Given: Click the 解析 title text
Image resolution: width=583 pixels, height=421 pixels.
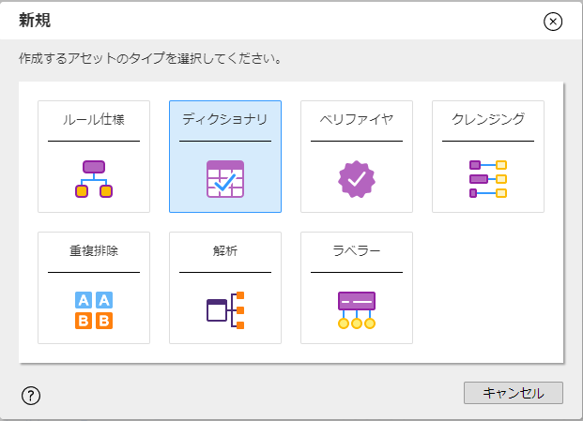Looking at the screenshot, I should [225, 251].
